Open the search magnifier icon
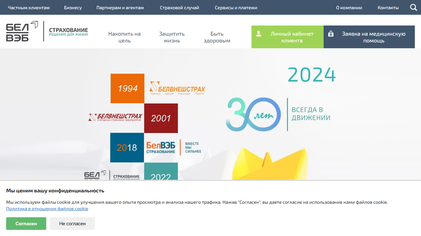This screenshot has width=421, height=236. (x=413, y=7)
